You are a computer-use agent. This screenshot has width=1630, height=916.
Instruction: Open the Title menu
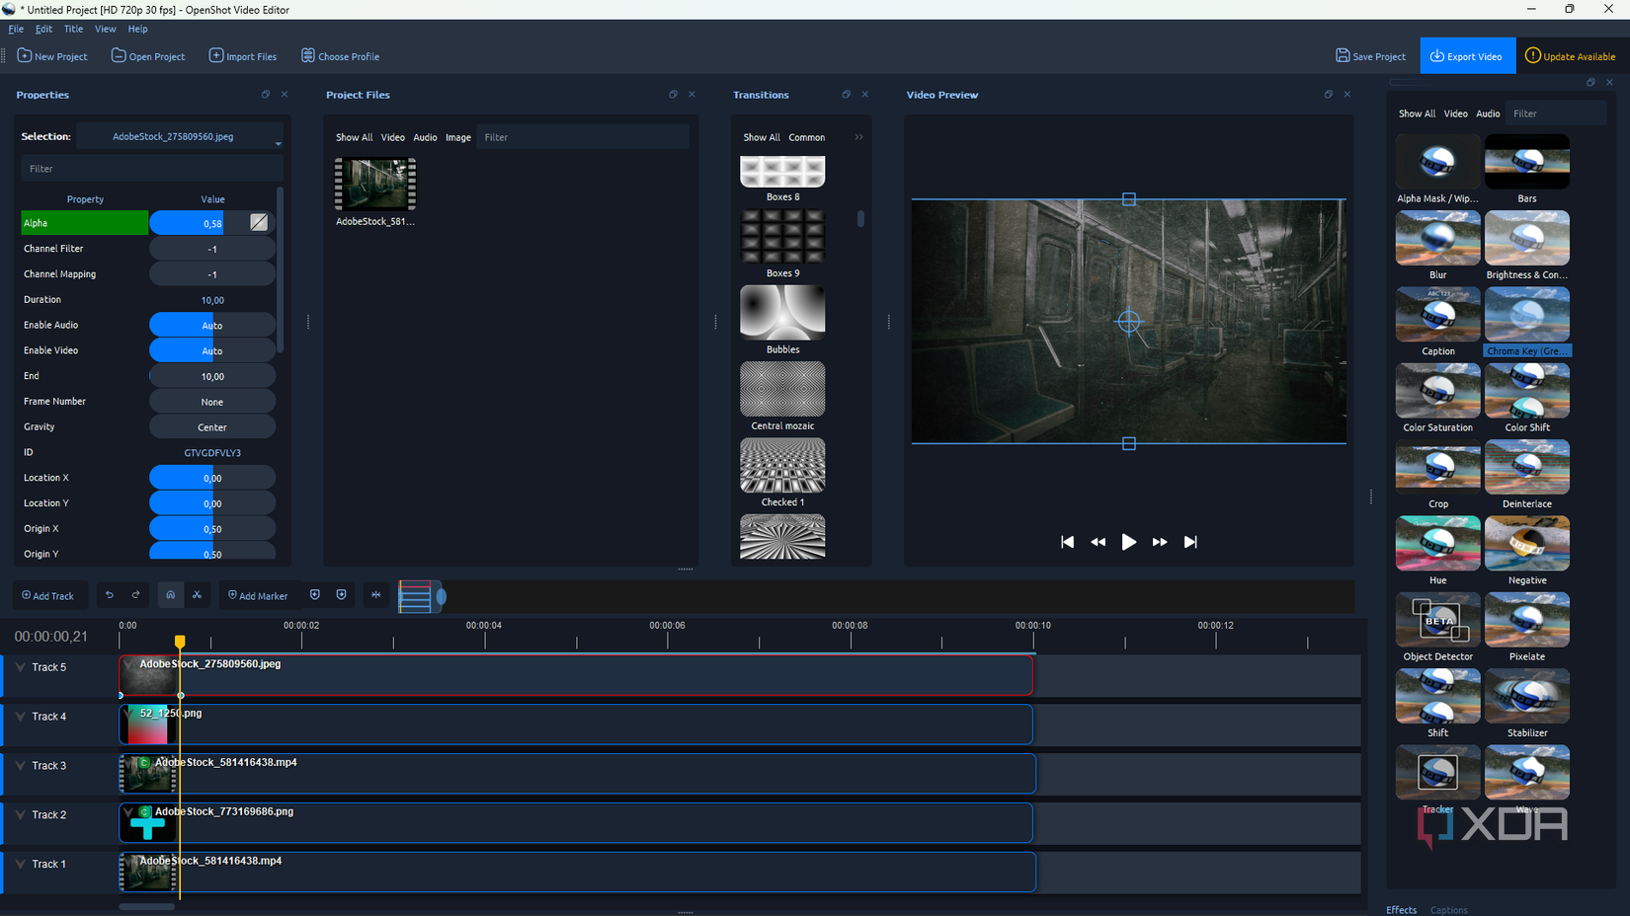coord(73,29)
